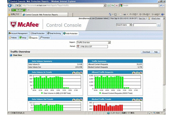Click the magnifier search icon
Viewport: 173px width, 115px height.
[x=161, y=5]
